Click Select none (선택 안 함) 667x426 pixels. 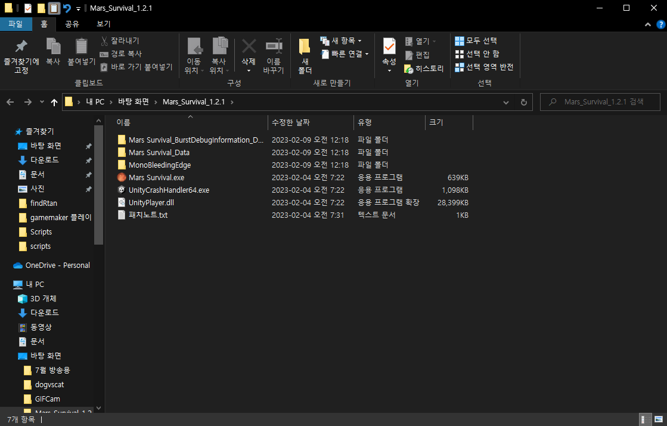tap(477, 54)
